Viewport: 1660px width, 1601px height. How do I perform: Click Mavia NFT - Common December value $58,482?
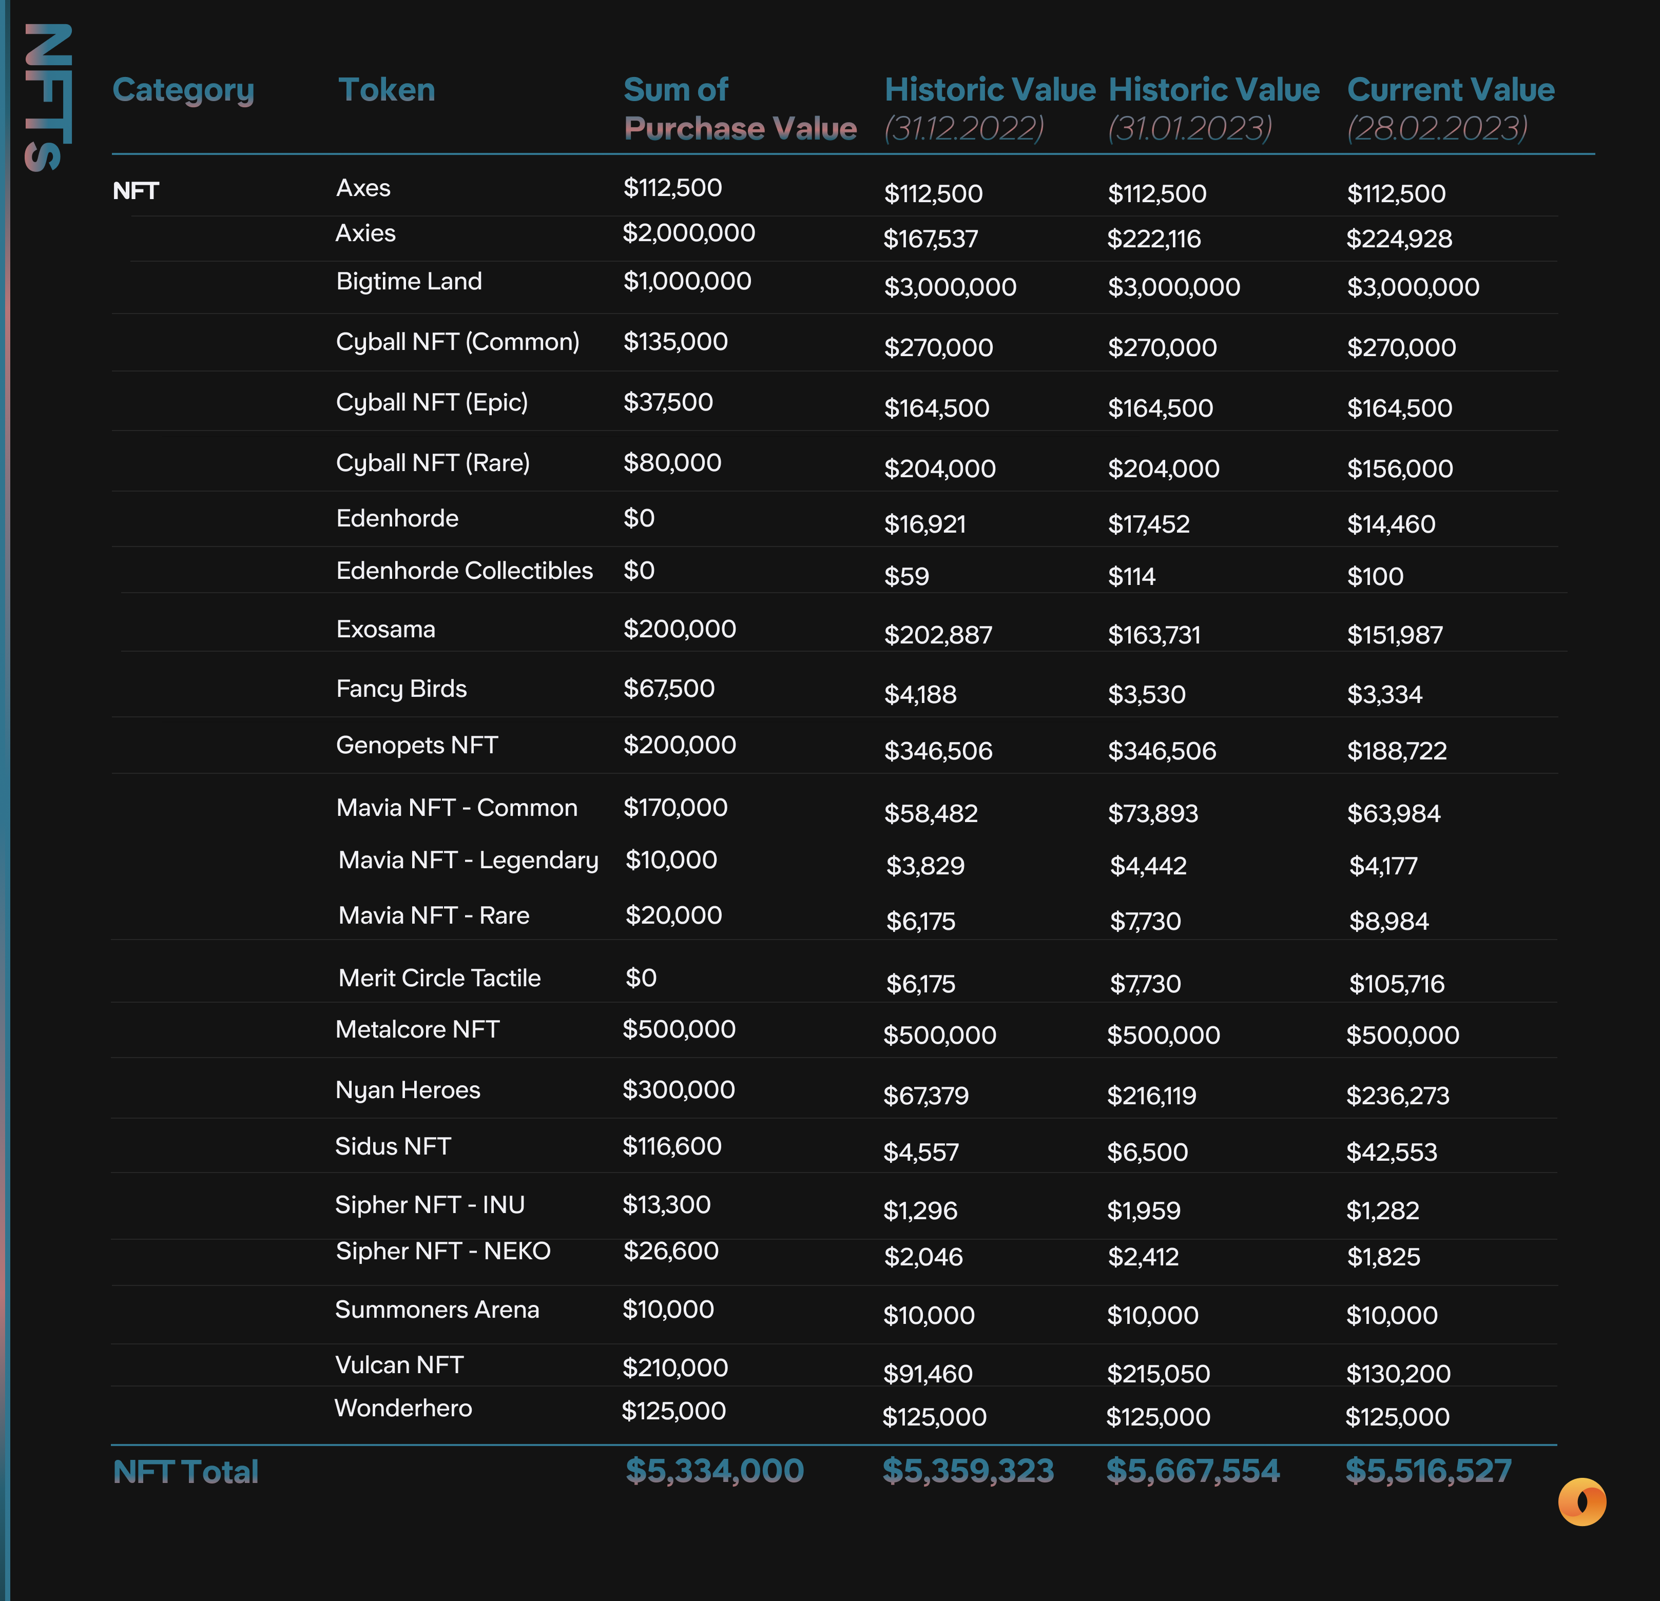point(931,814)
